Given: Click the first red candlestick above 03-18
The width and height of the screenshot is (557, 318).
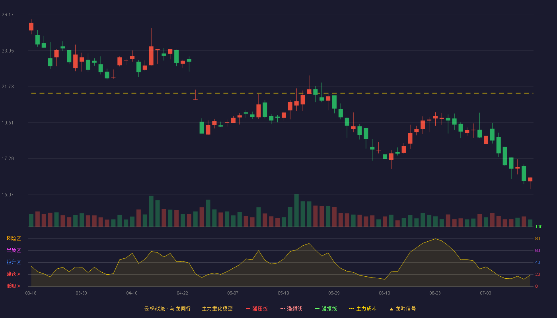Looking at the screenshot, I should coord(31,26).
